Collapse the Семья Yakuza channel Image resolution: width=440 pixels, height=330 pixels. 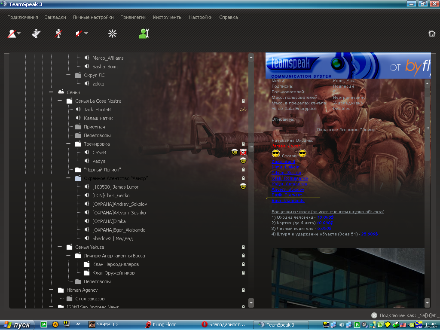pos(60,247)
